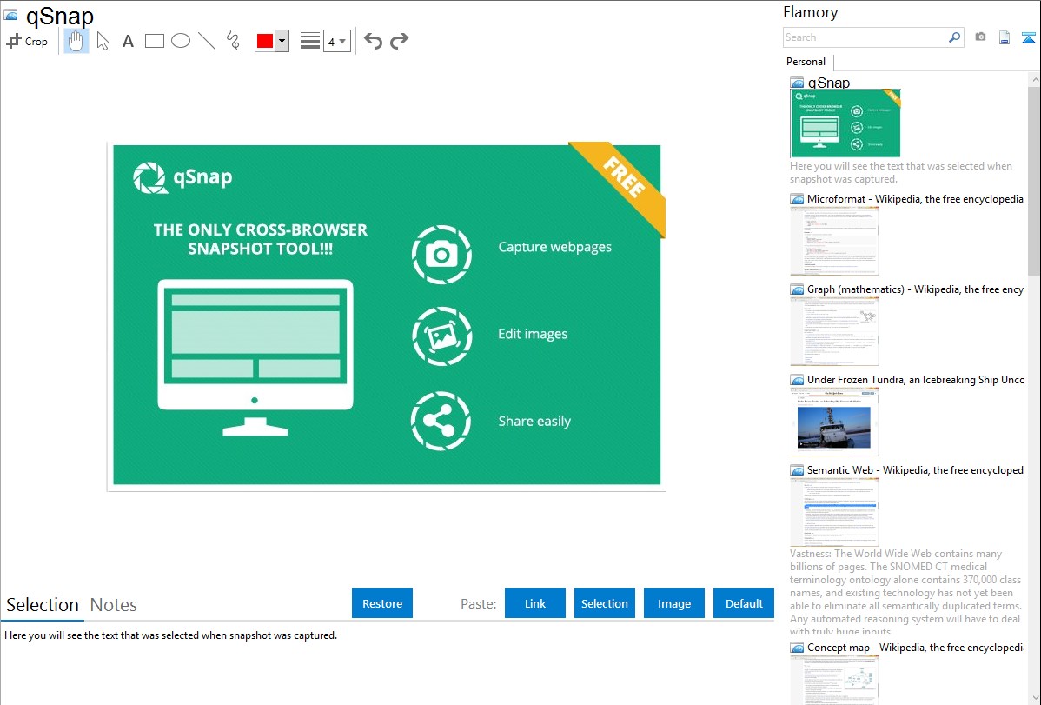Select the text annotation tool

pos(128,41)
